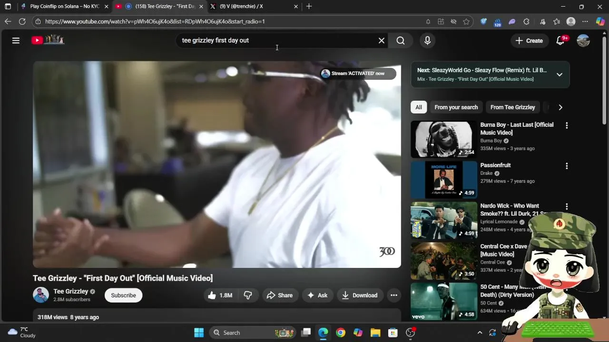
Task: View site information padlock icon
Action: pyautogui.click(x=38, y=21)
